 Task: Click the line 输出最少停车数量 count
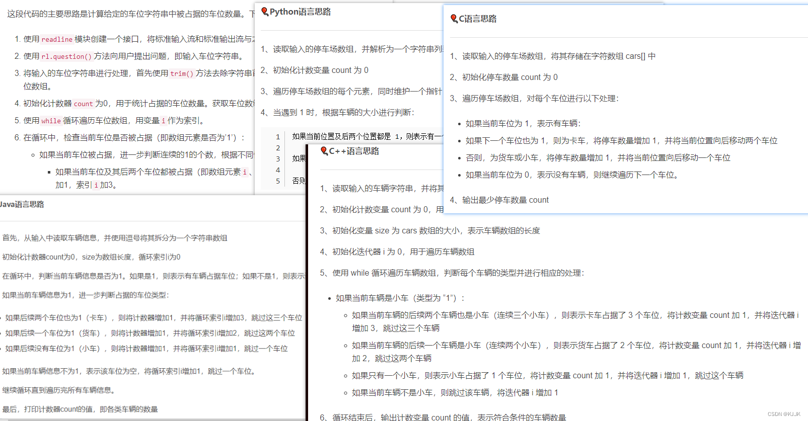pos(499,200)
